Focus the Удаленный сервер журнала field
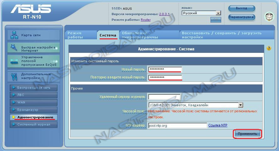The width and height of the screenshot is (279, 151). coord(164,97)
